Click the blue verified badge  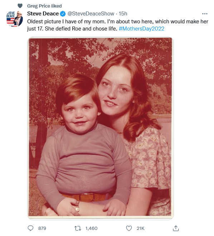click(63, 14)
